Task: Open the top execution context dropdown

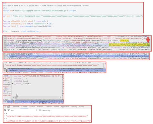Action: pos(24,110)
